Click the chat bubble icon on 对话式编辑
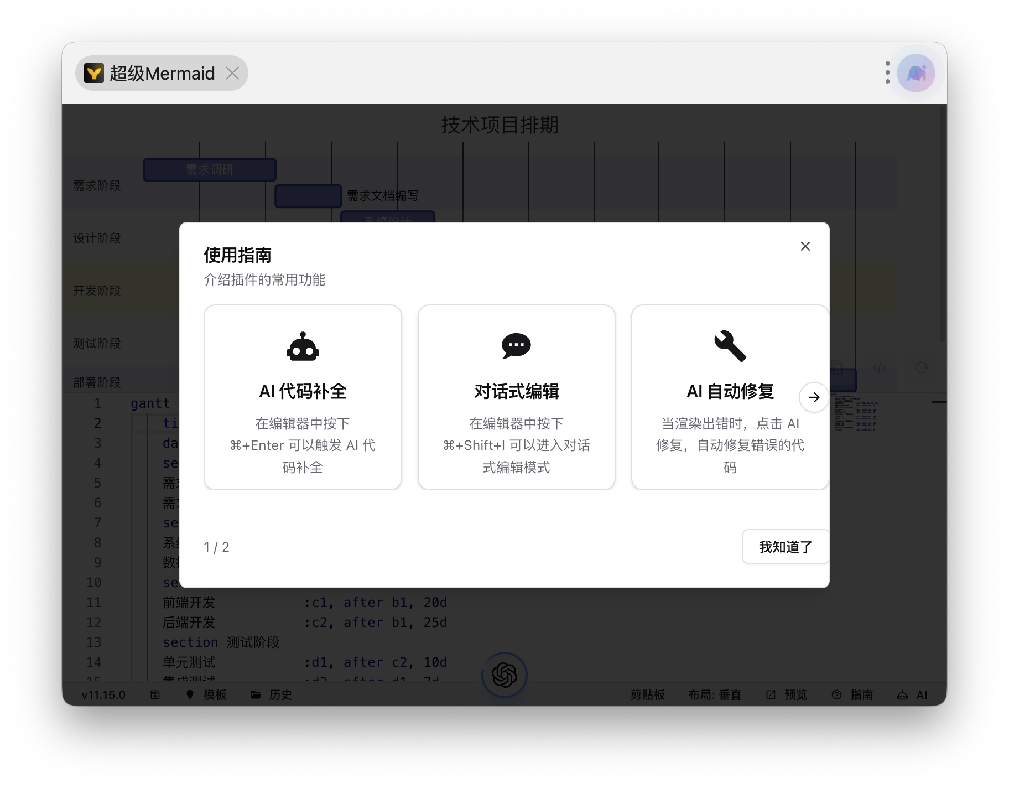Viewport: 1009px width, 788px height. click(516, 346)
